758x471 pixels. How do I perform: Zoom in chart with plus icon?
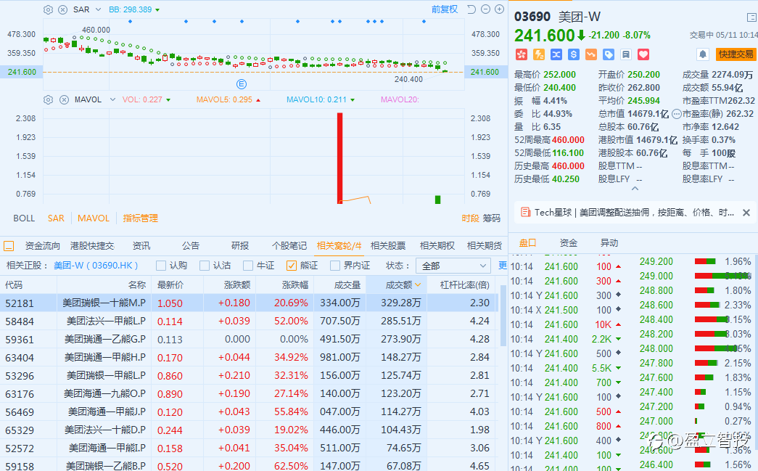(499, 9)
